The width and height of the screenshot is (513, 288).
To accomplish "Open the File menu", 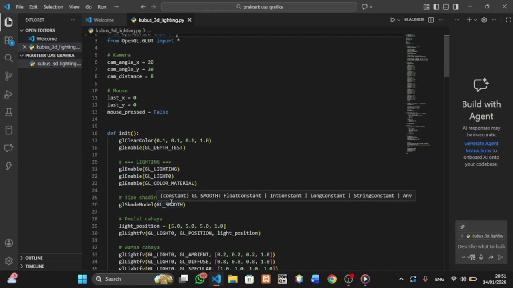I will click(x=20, y=7).
